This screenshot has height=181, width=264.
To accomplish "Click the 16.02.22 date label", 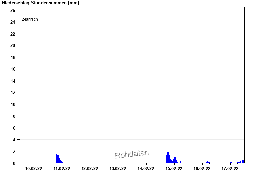I will pos(202,169).
